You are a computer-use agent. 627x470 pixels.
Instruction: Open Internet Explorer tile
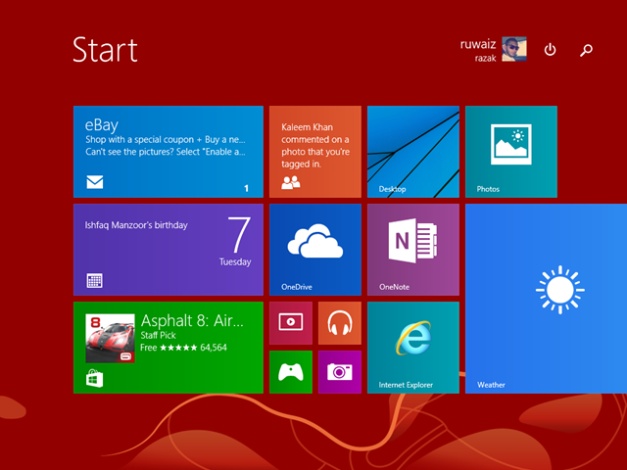click(412, 347)
